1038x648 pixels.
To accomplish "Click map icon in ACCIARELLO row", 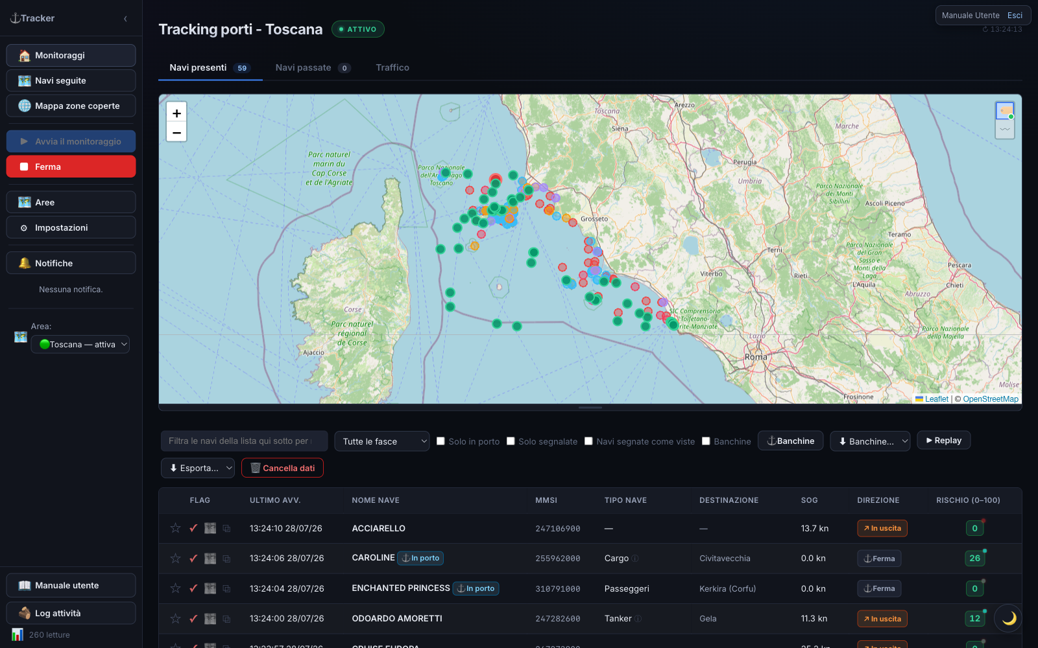I will point(210,528).
